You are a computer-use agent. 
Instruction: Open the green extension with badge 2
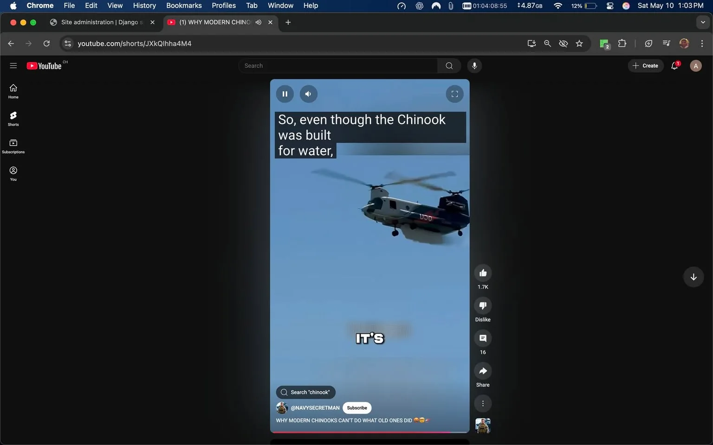click(604, 44)
